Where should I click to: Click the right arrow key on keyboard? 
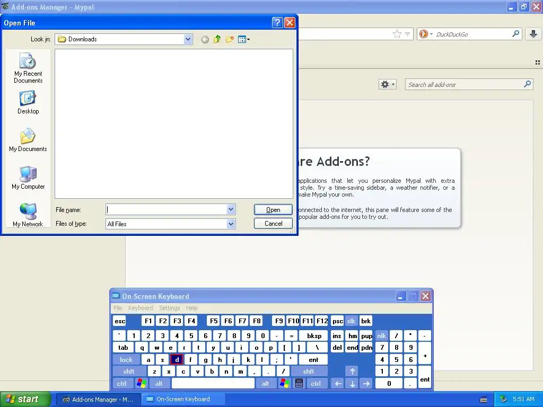click(366, 383)
